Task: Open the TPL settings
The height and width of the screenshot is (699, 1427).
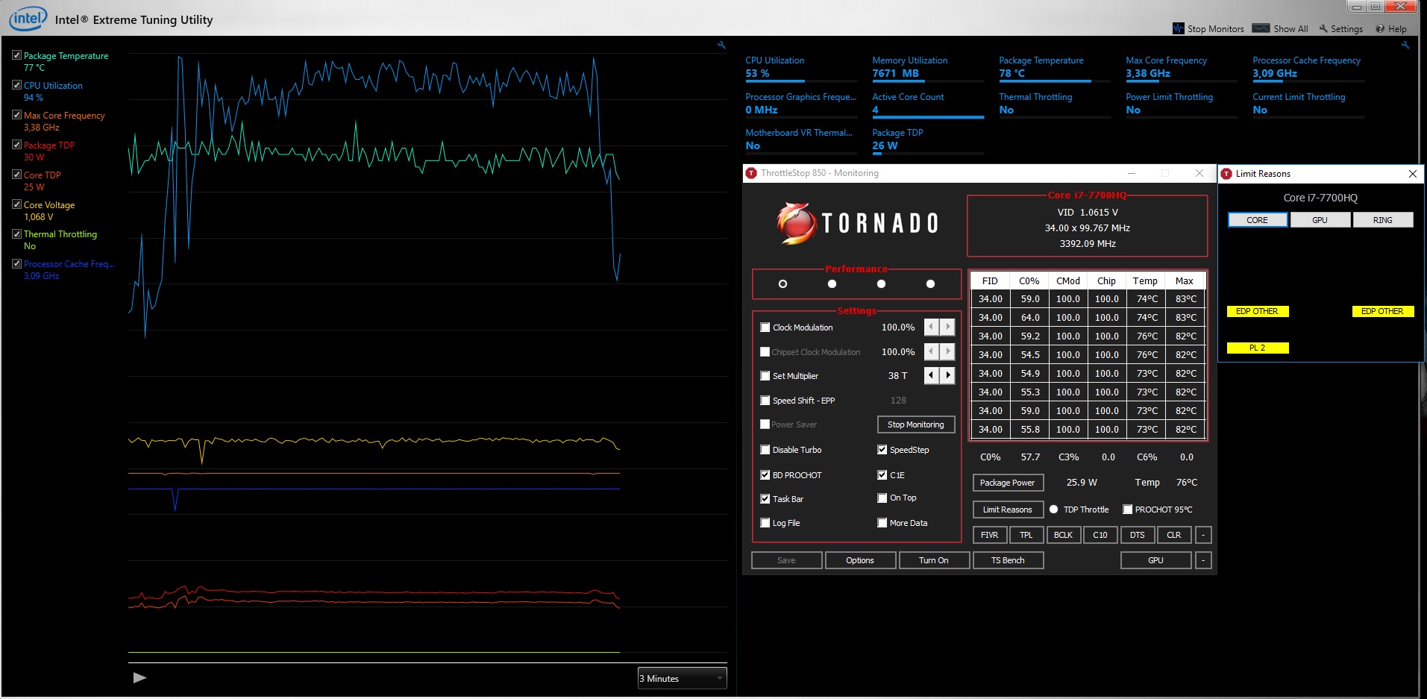Action: (x=1026, y=535)
